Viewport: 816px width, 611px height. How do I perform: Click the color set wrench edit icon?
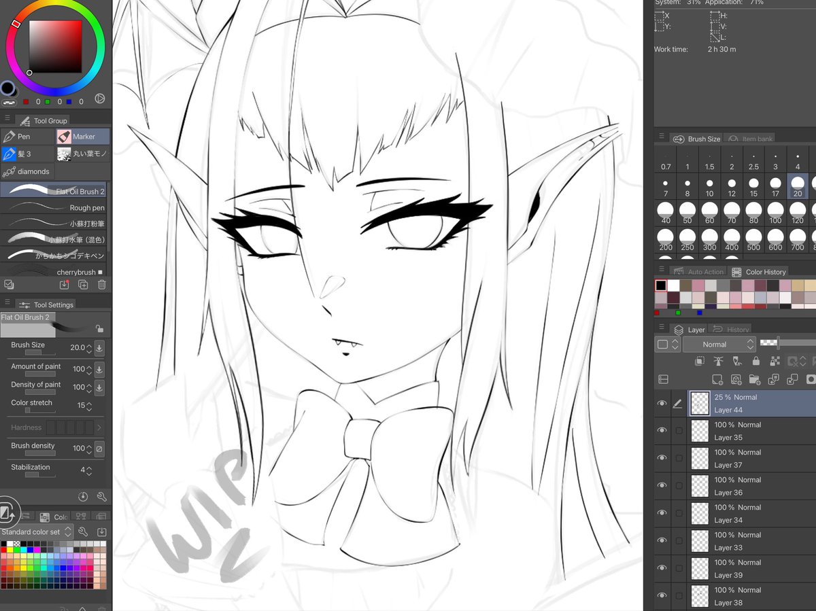83,532
